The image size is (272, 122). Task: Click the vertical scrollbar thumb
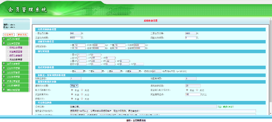click(270, 61)
